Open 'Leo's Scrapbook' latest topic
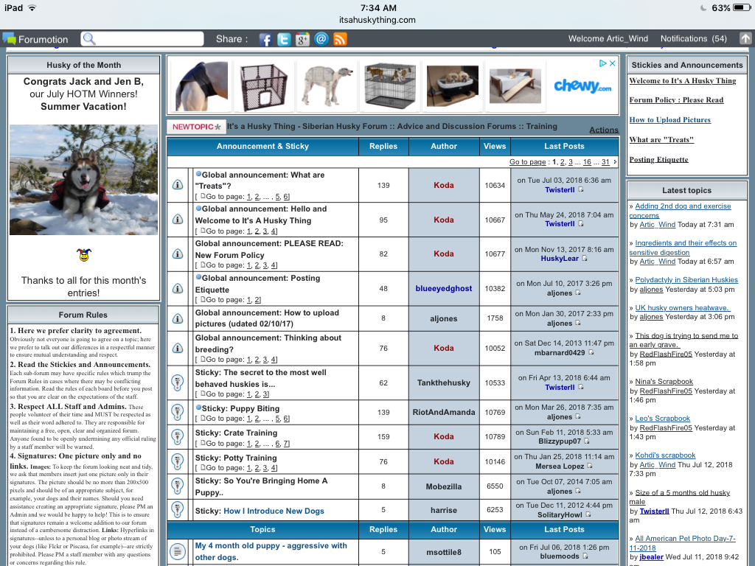 pyautogui.click(x=663, y=419)
